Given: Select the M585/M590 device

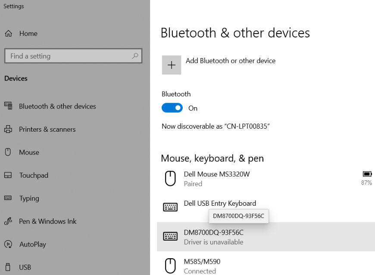Looking at the screenshot, I should 202,262.
